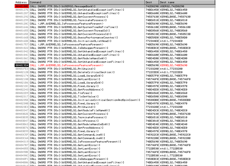Select the FreeLibrary call at 004021DC
This screenshot has width=230, height=166.
[115, 86]
